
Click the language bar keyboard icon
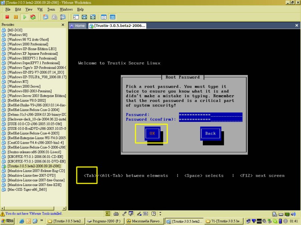pyautogui.click(x=116, y=213)
